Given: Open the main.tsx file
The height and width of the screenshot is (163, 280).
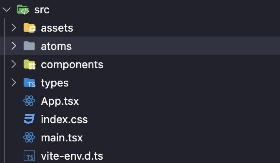Looking at the screenshot, I should click(x=62, y=138).
